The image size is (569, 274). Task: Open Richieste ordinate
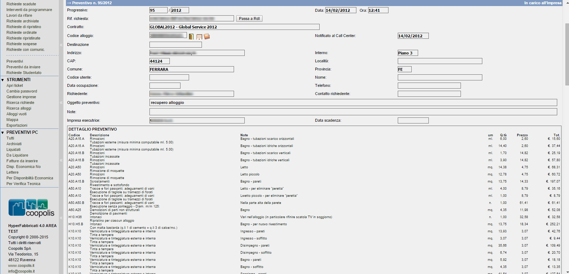[x=21, y=32]
